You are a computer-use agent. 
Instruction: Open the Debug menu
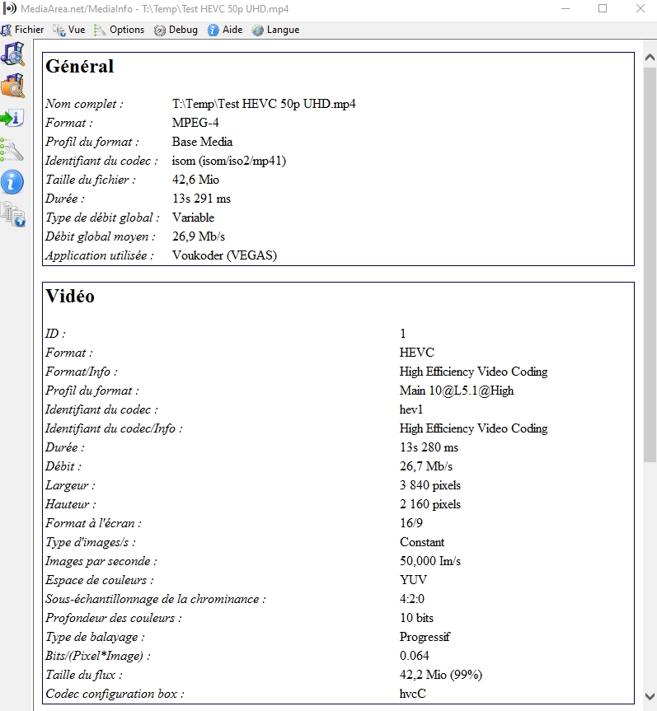[x=176, y=30]
